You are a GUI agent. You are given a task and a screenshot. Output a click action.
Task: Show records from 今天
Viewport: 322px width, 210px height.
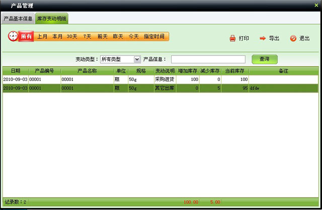click(x=133, y=37)
